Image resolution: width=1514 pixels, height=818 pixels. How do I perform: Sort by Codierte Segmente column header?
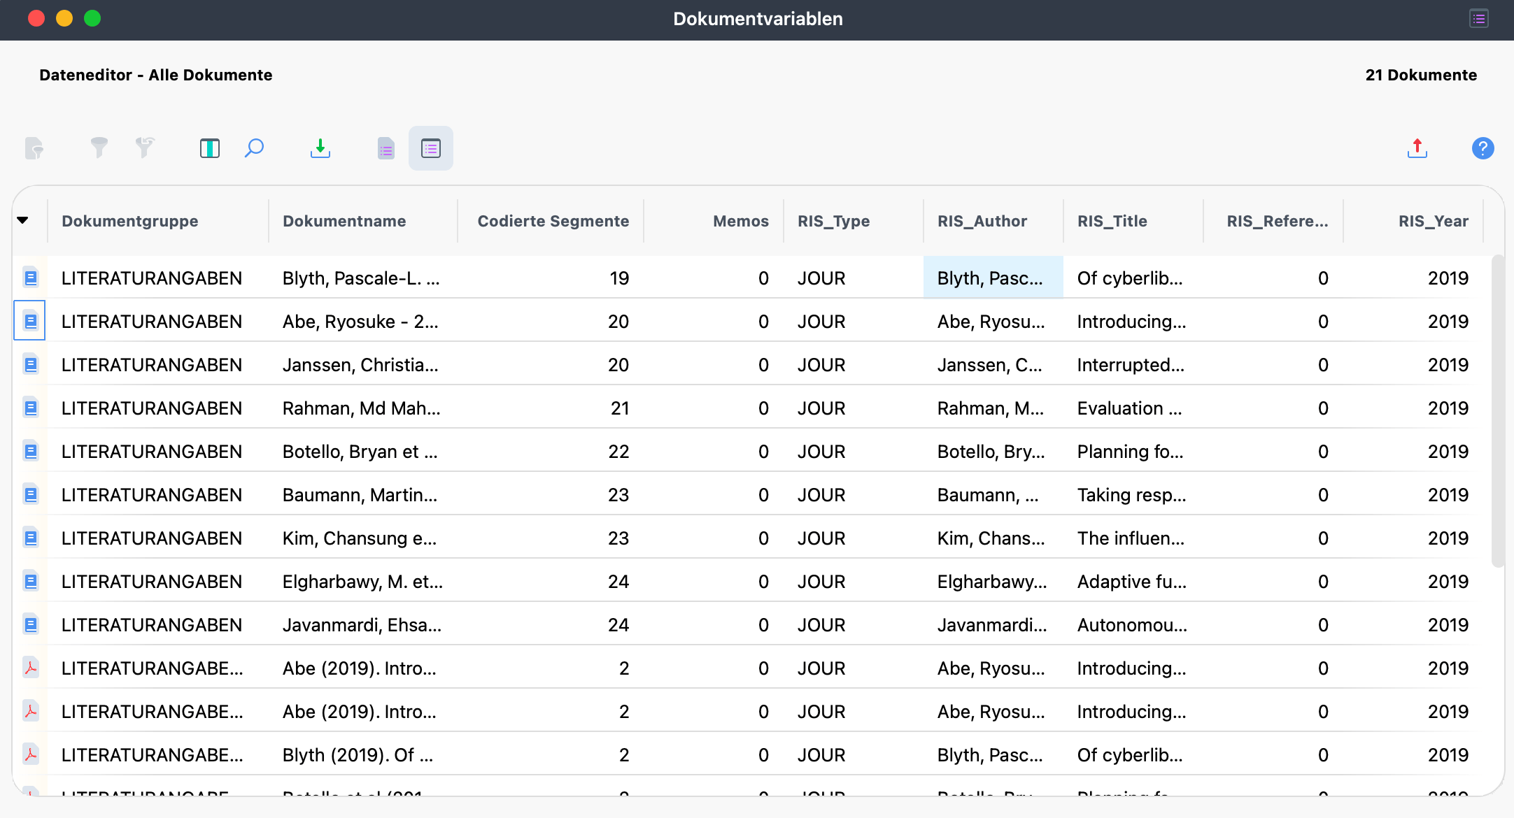(551, 221)
